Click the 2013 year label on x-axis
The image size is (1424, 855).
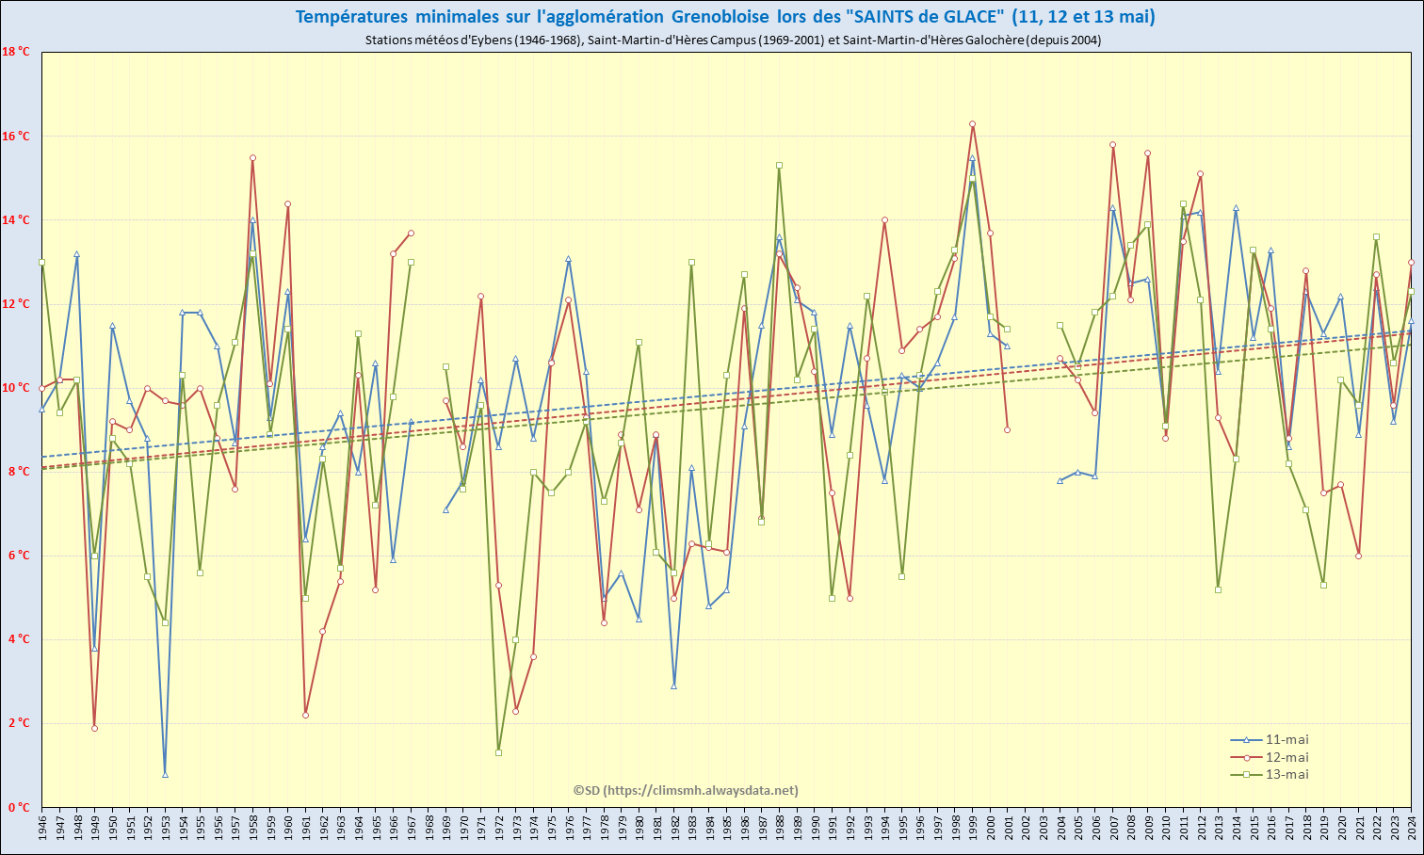pyautogui.click(x=1218, y=828)
